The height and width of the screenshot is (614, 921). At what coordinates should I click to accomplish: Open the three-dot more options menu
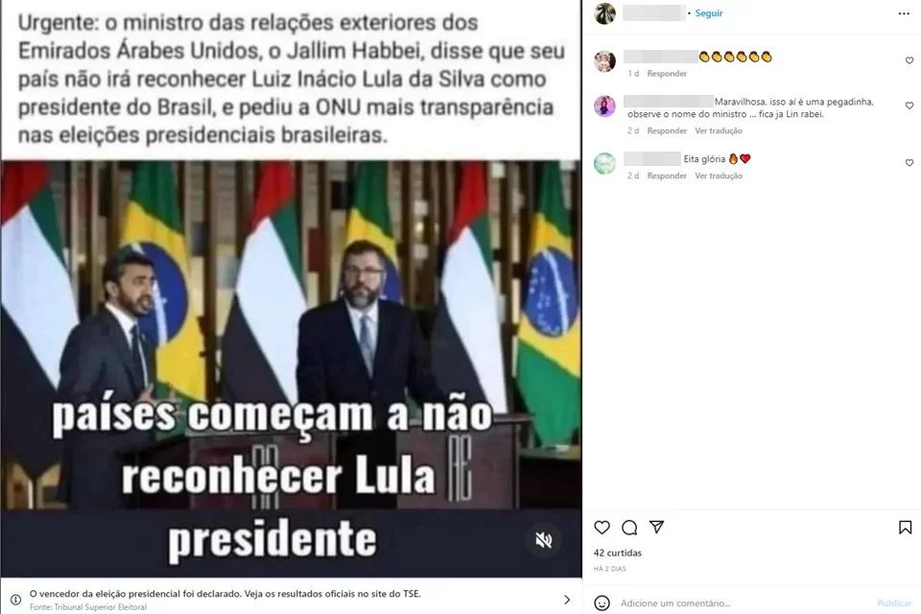pyautogui.click(x=904, y=13)
